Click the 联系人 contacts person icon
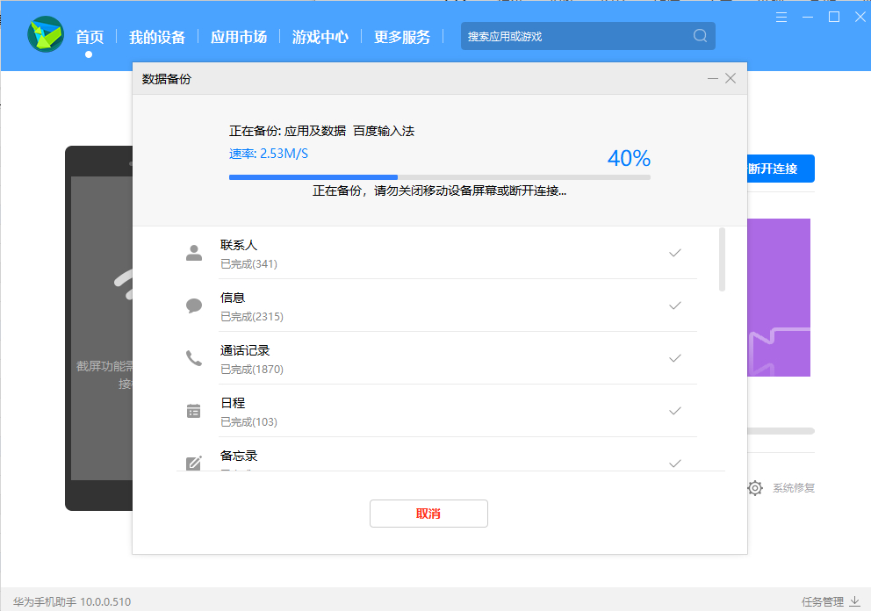The image size is (871, 611). click(x=194, y=253)
